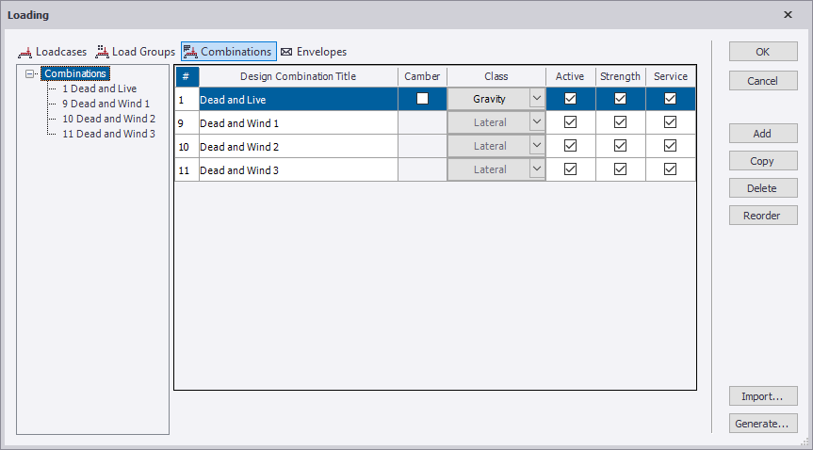
Task: Select Combinations root in the tree
Action: coord(75,73)
